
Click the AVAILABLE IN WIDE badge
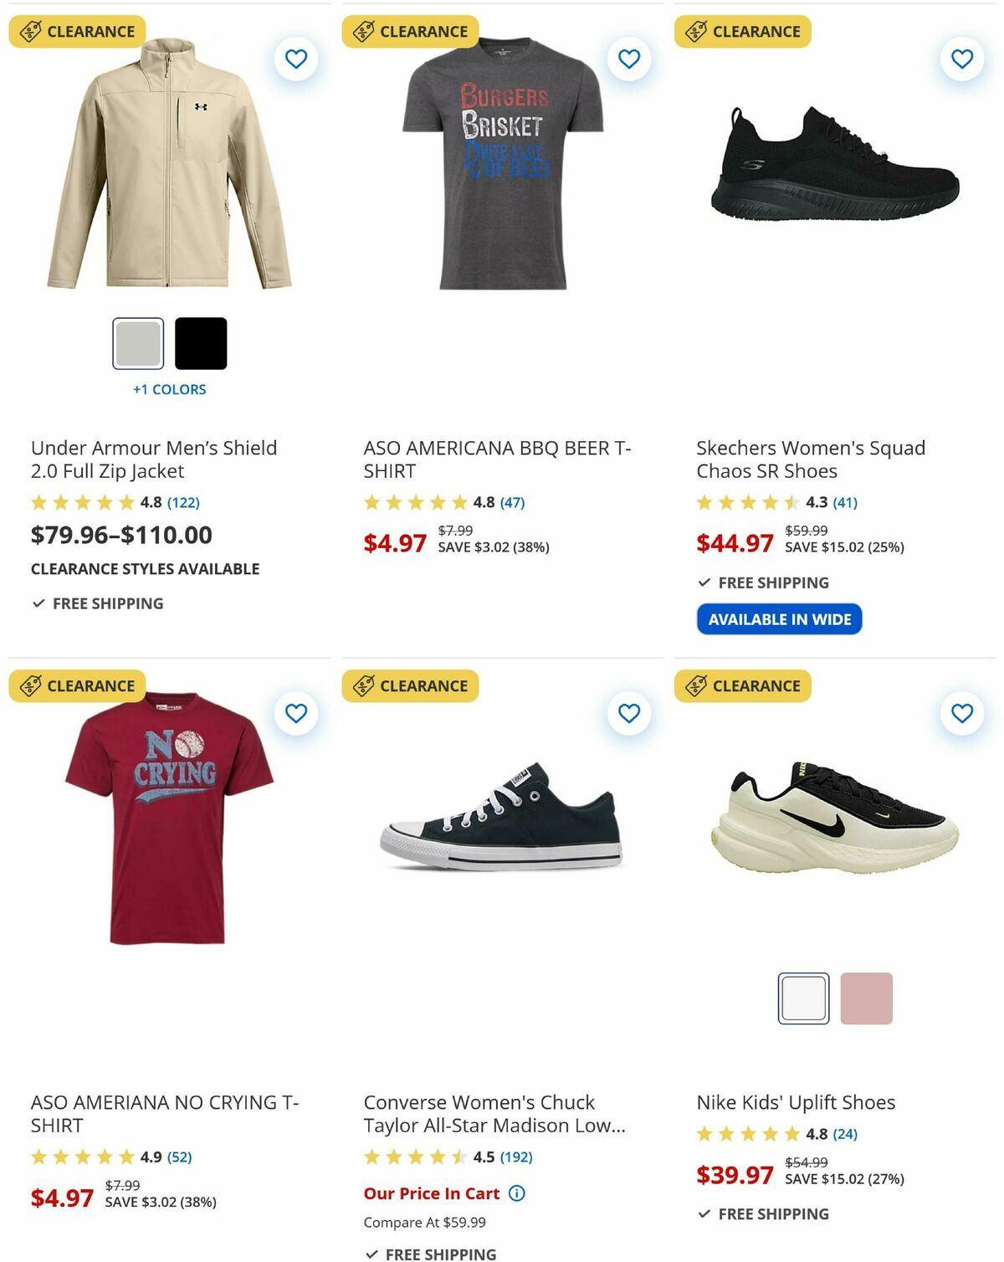(780, 619)
